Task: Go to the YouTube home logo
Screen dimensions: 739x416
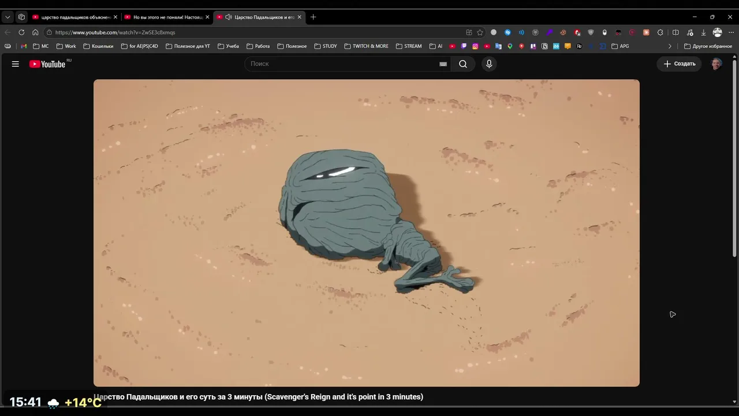Action: 47,64
